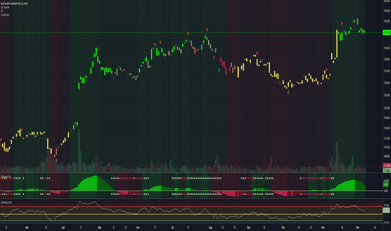The height and width of the screenshot is (231, 391).
Task: Click the Aug label on time axis
Action: tap(211, 228)
